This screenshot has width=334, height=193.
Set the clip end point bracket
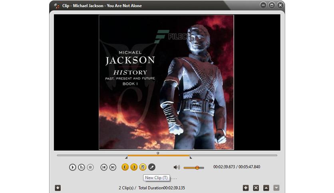tap(134, 167)
